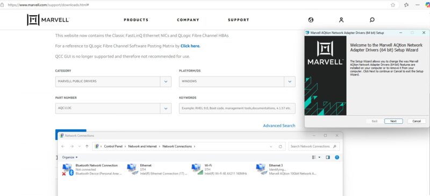Open the user account icon
This screenshot has width=430, height=196.
(341, 20)
